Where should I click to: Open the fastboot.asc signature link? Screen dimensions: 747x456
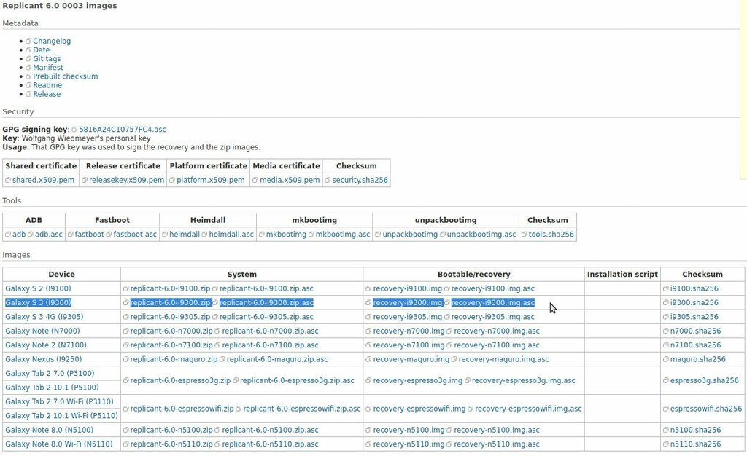(135, 235)
